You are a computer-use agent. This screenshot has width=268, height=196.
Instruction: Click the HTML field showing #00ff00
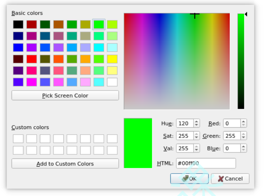click(x=206, y=163)
